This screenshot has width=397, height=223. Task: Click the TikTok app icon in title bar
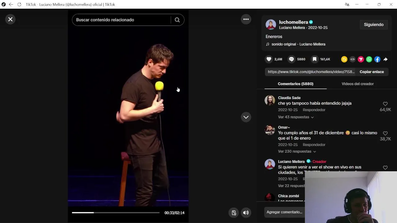coord(3,4)
